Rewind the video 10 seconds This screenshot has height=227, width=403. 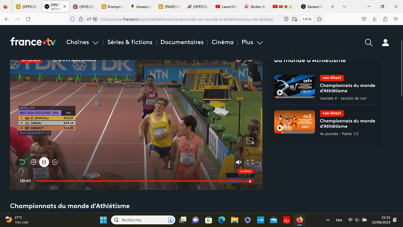33,162
